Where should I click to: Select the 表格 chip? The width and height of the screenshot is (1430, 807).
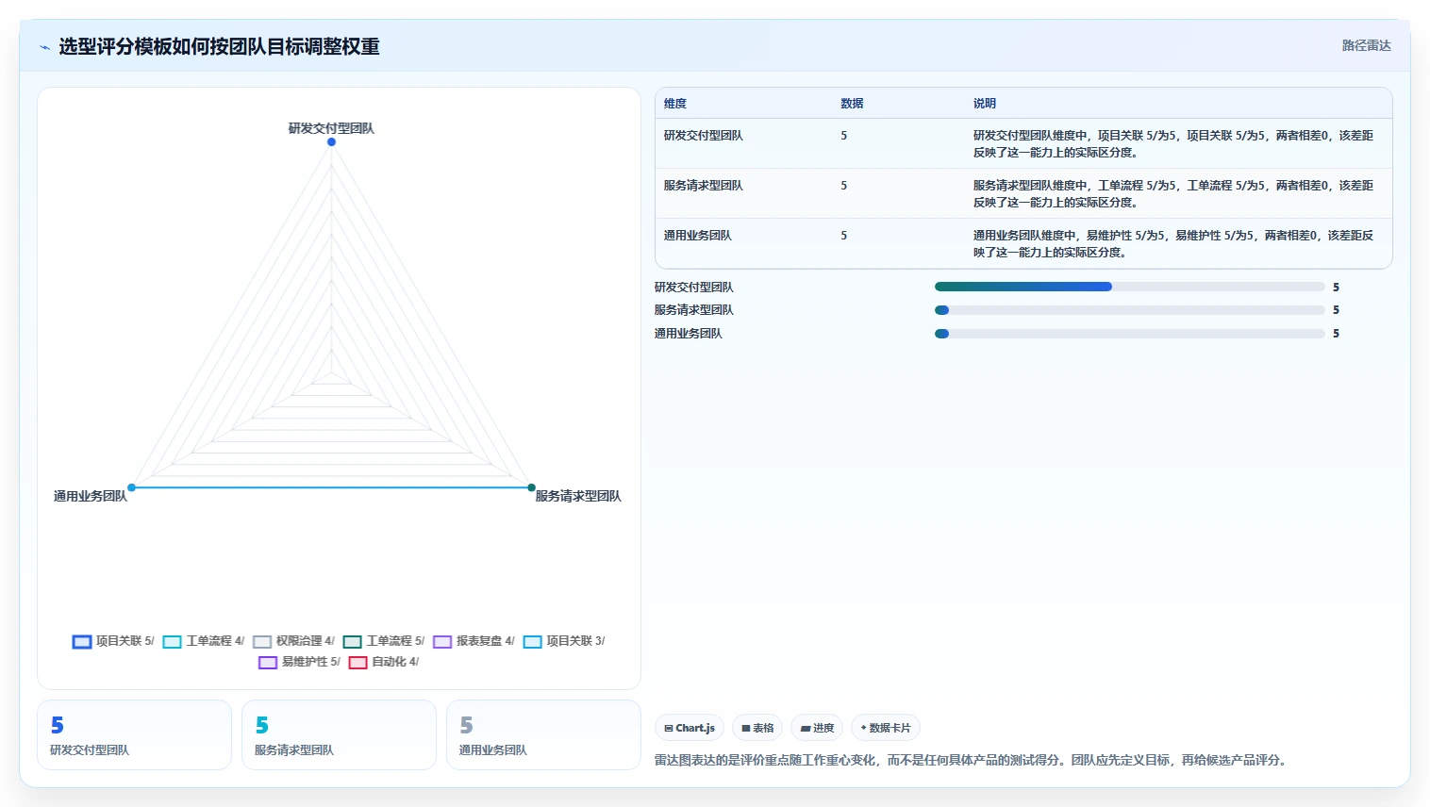757,728
